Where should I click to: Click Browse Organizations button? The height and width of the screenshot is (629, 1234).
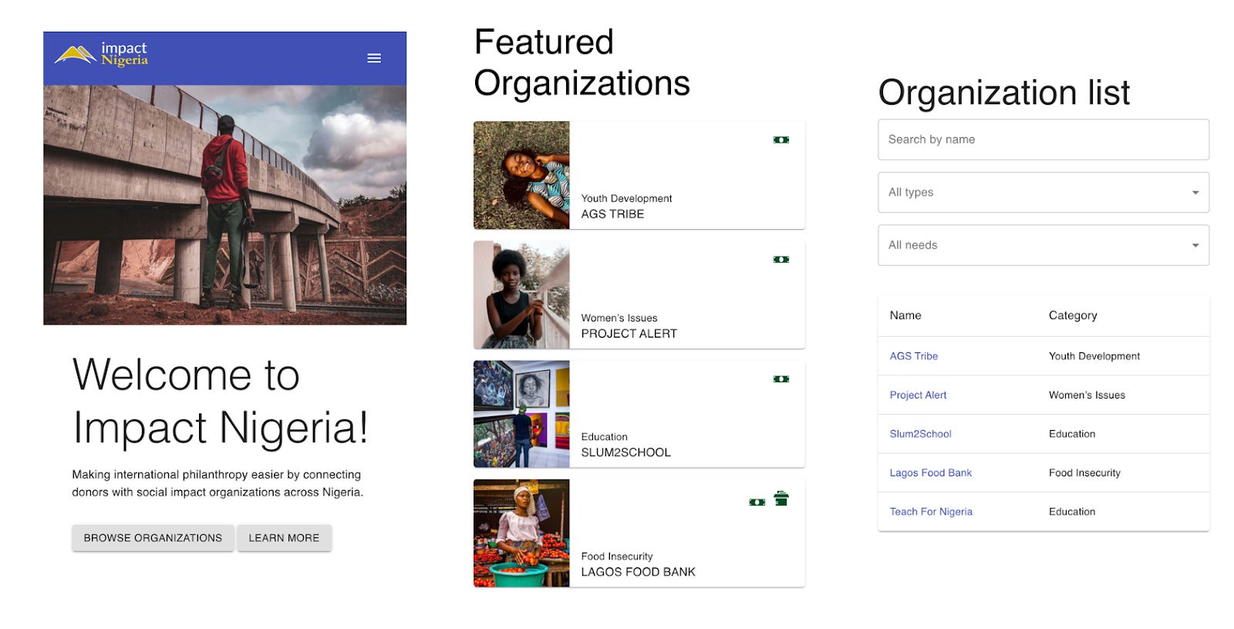[x=153, y=538]
